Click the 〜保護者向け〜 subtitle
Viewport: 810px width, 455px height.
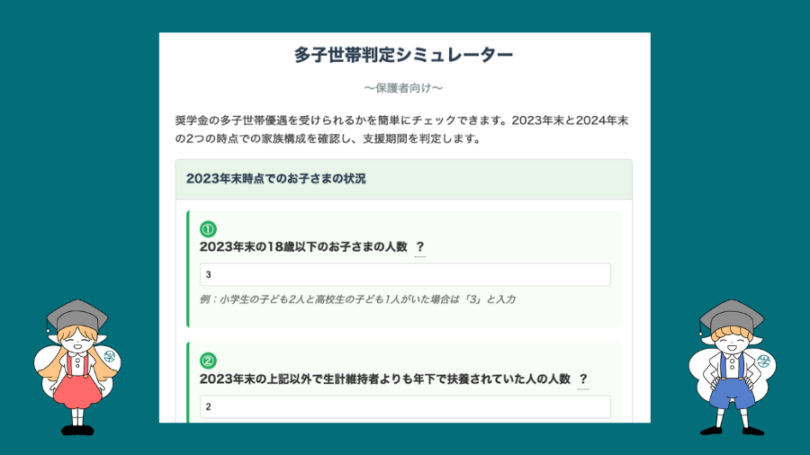[404, 88]
